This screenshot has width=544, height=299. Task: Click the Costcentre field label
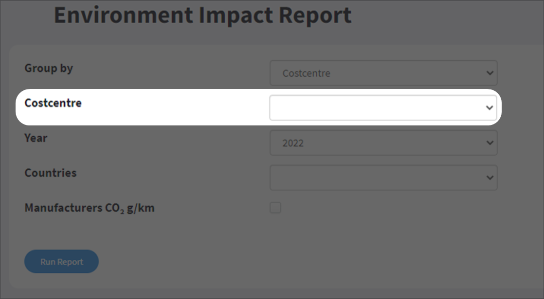pyautogui.click(x=53, y=103)
